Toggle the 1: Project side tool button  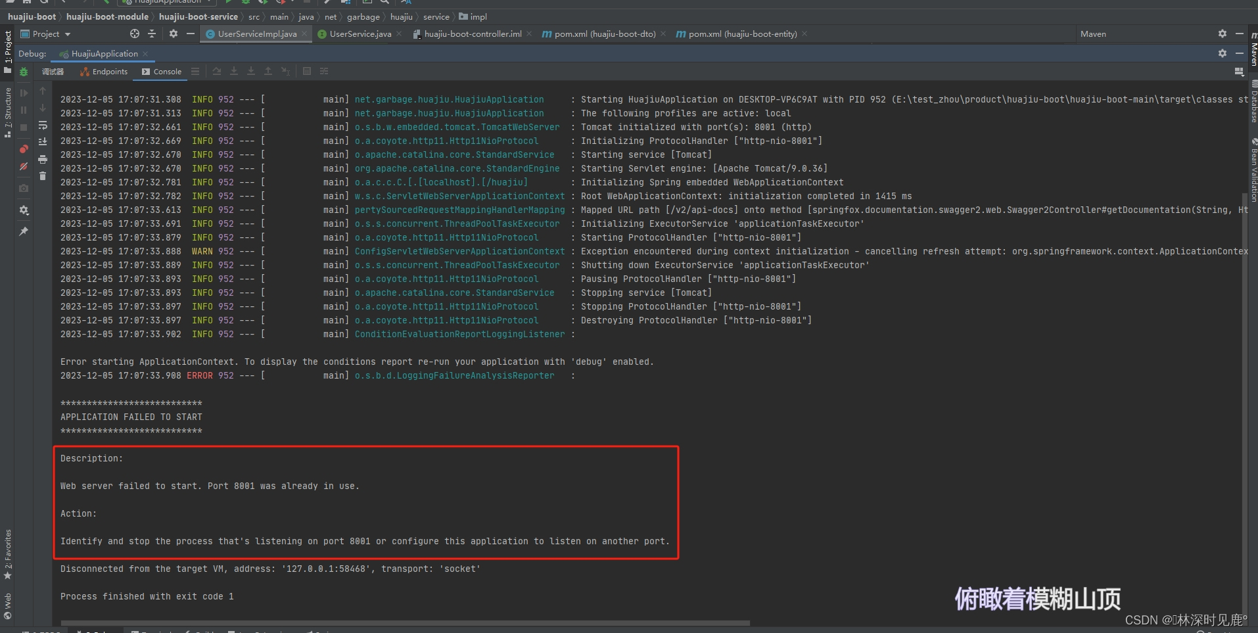8,51
